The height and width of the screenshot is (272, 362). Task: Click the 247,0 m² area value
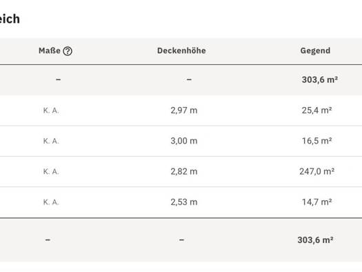tap(316, 171)
